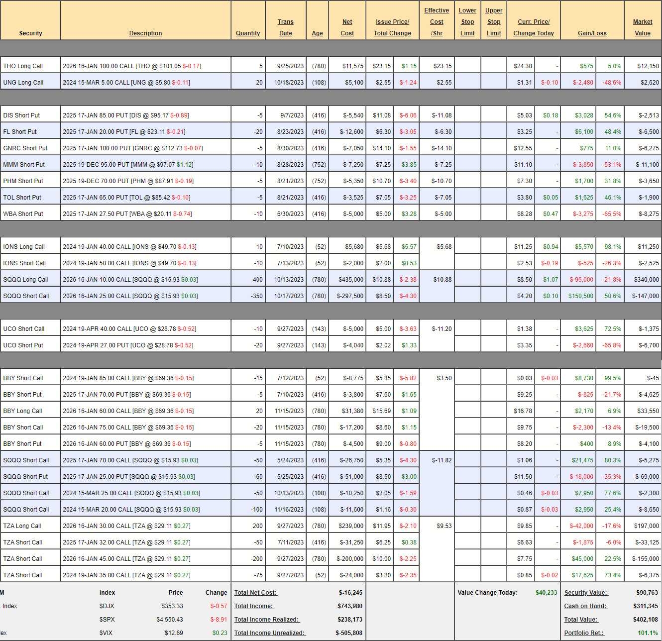Click the Lower Stop Limit header
Viewport: 662px width, 641px height.
(467, 22)
